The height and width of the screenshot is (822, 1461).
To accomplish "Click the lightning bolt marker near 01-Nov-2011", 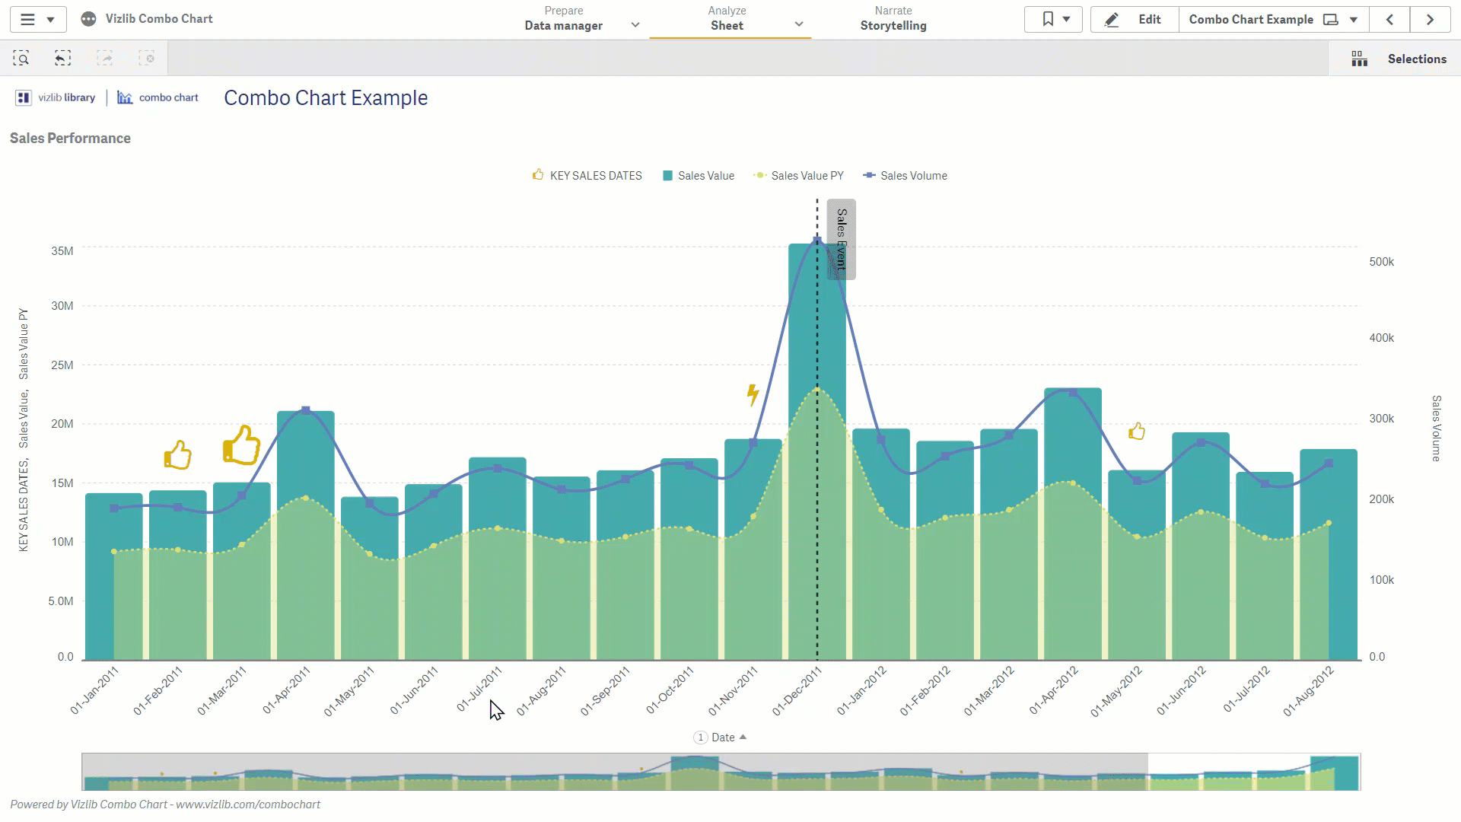I will point(753,394).
